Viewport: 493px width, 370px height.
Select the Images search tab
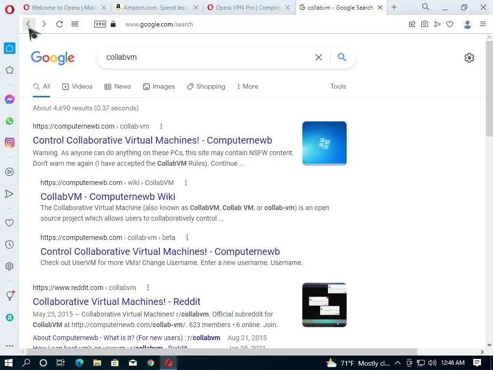[159, 87]
